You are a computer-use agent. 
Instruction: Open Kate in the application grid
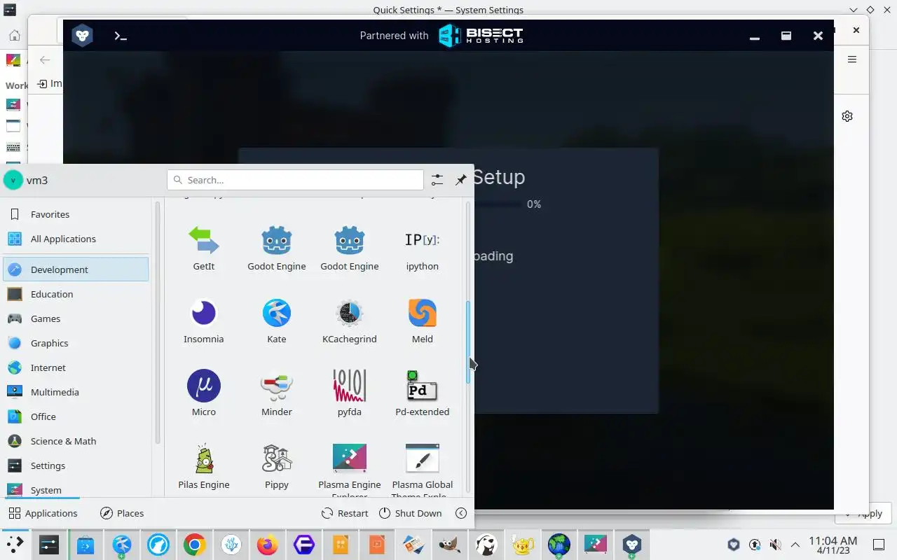click(277, 321)
